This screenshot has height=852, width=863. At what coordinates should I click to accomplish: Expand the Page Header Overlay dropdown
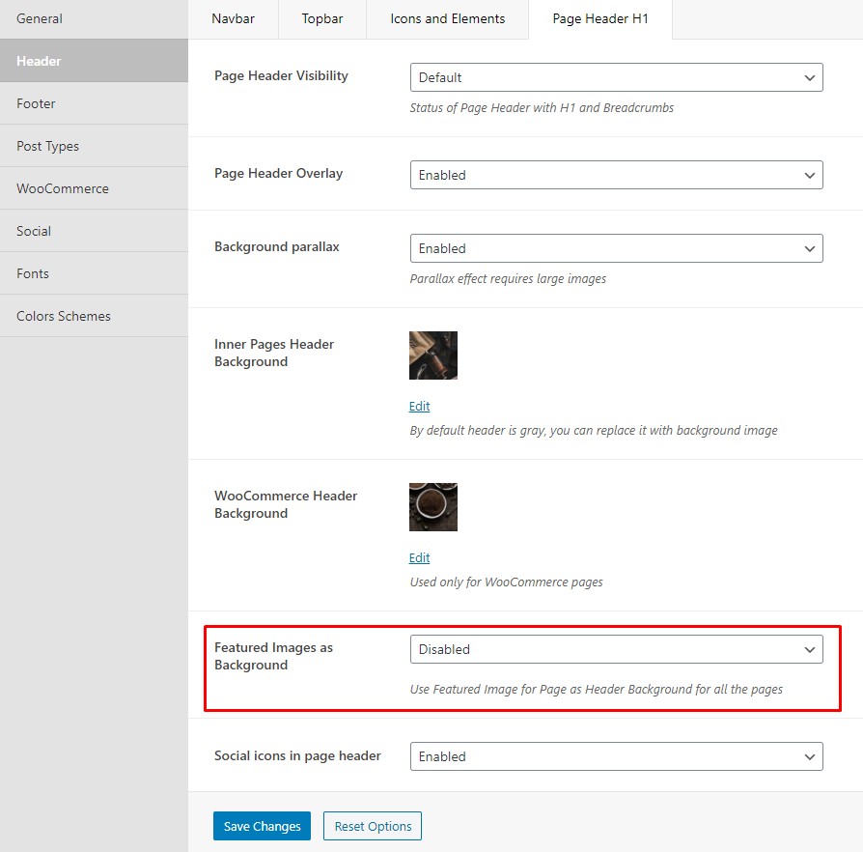616,175
